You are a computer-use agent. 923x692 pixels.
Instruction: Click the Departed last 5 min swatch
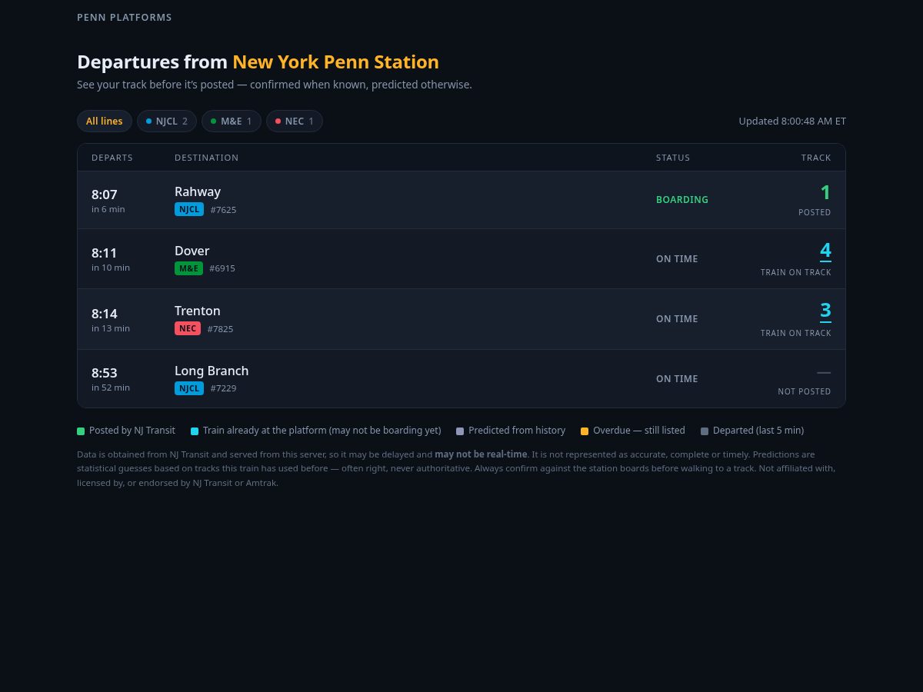(705, 431)
